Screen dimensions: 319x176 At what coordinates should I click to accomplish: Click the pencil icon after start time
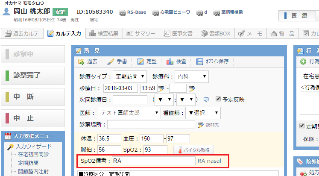(161, 88)
